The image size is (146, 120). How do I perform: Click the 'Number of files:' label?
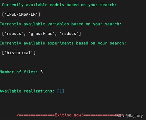[x=19, y=72]
